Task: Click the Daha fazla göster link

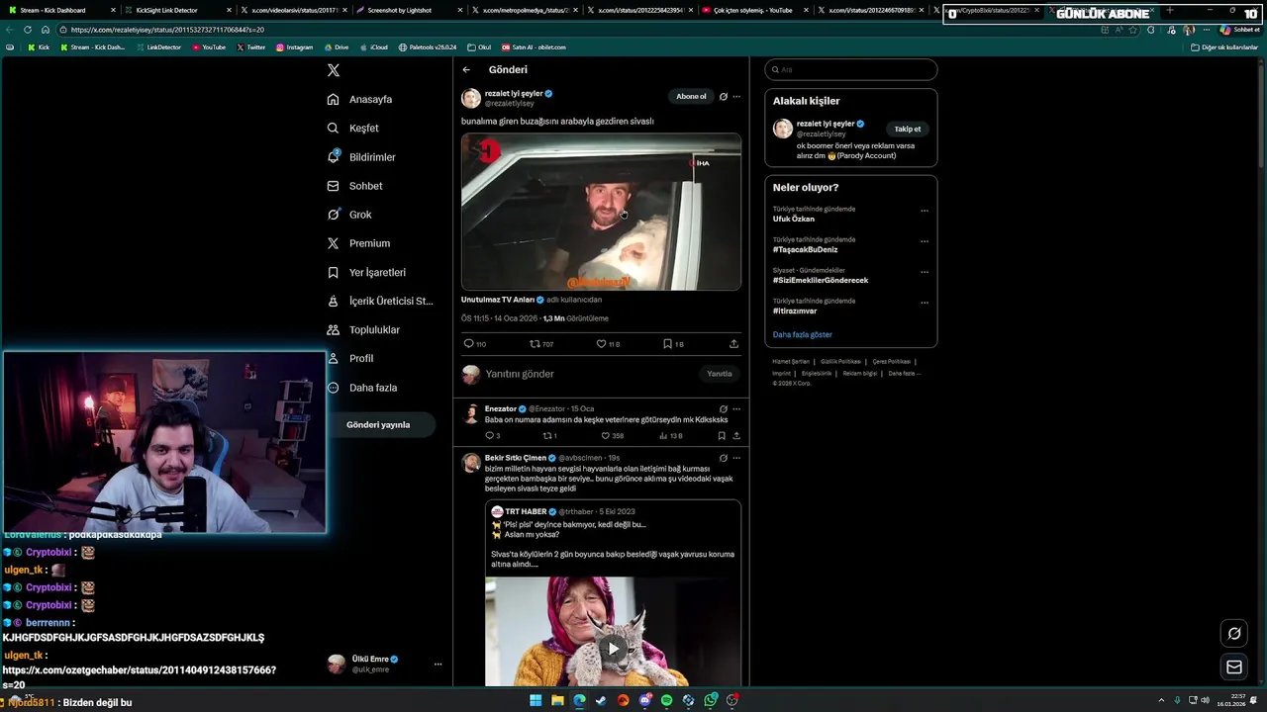Action: (x=803, y=334)
